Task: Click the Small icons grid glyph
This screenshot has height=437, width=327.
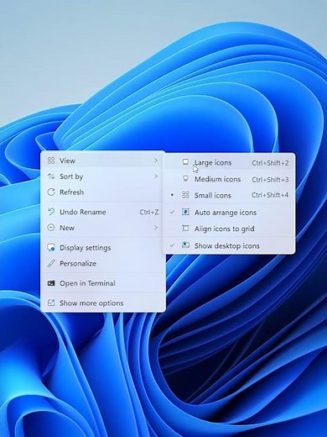Action: [185, 195]
